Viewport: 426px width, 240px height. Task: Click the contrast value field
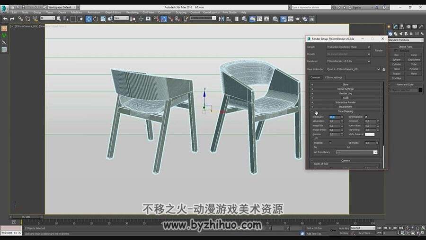[x=370, y=121]
